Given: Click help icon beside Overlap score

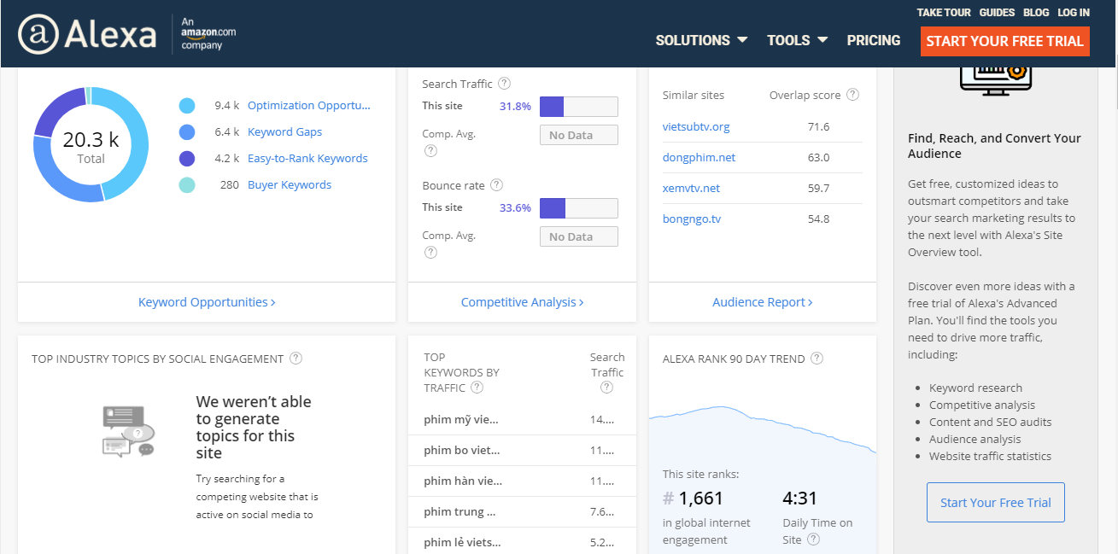Looking at the screenshot, I should pyautogui.click(x=852, y=95).
